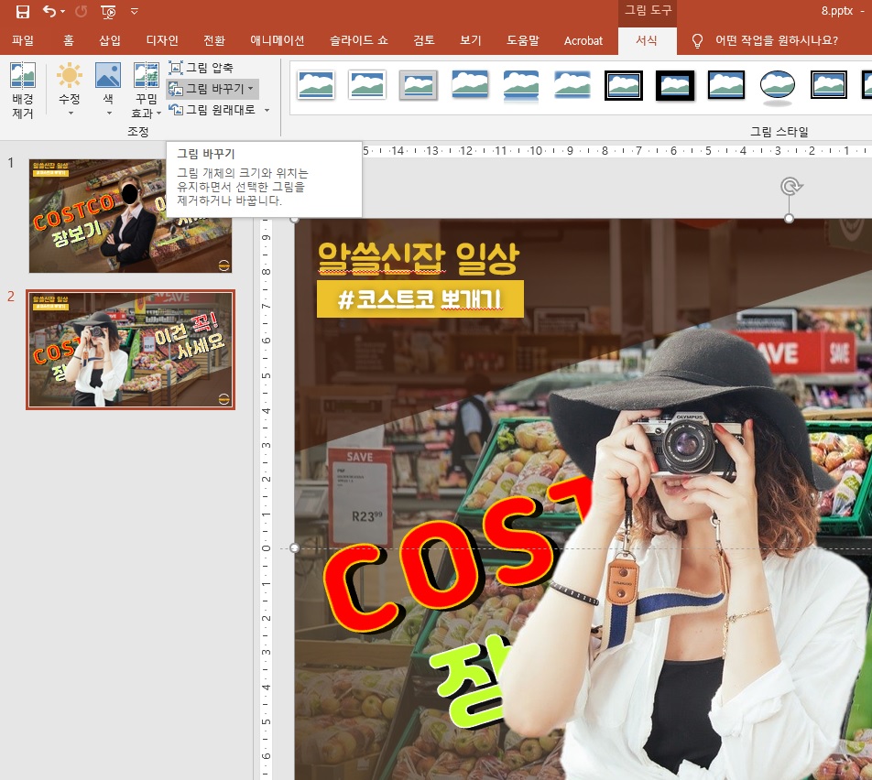Select slide 1 thumbnail
Screen dimensions: 872x780
130,216
